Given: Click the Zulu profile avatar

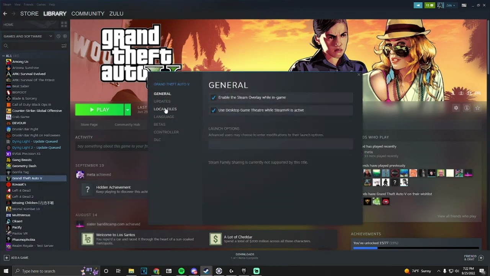Looking at the screenshot, I should [x=441, y=5].
